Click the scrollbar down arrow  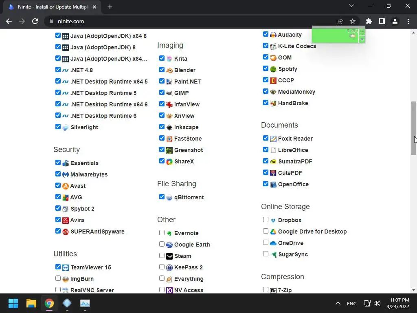tap(413, 290)
